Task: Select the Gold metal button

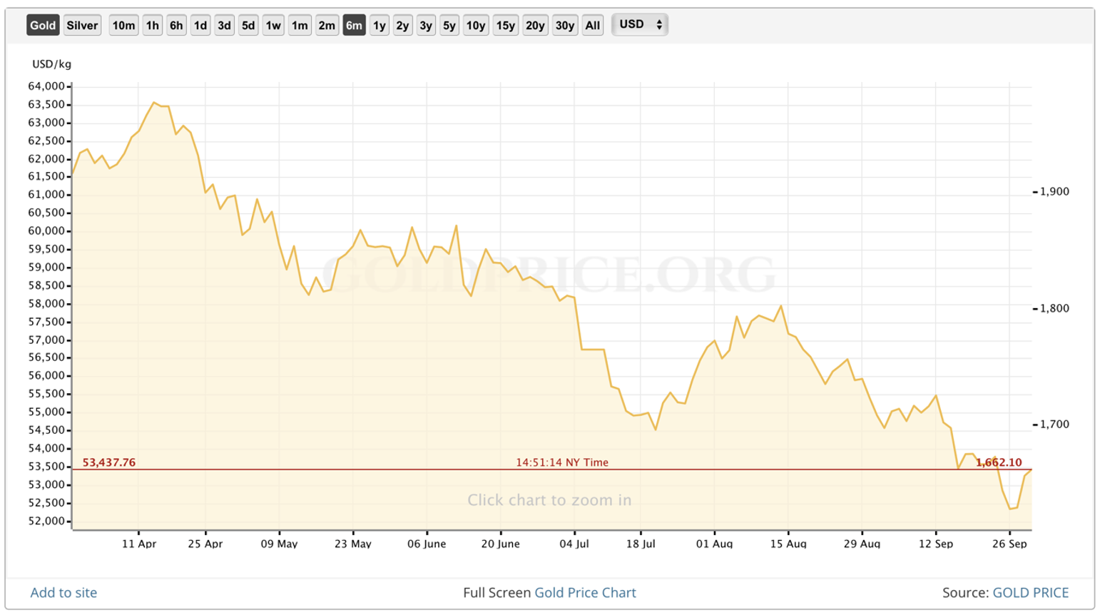Action: (43, 26)
